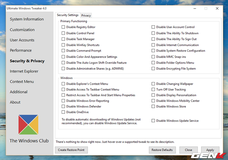Switch to the Security Settings tab
Screen dimensions: 228x160
68,15
